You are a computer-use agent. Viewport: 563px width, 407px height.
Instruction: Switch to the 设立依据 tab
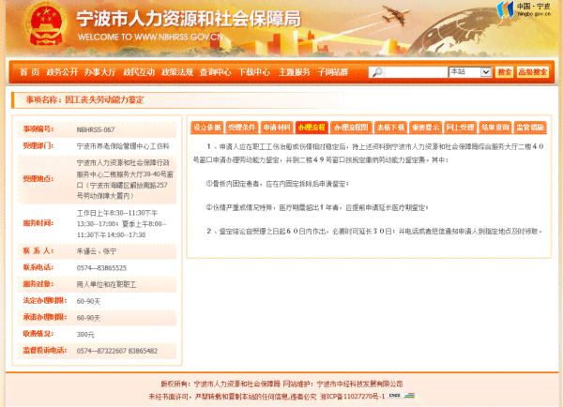click(207, 128)
